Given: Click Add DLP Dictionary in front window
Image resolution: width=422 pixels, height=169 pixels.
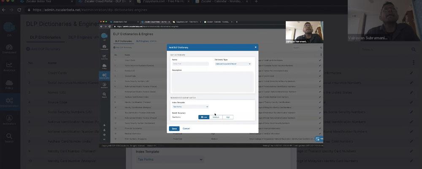Looking at the screenshot, I should [x=122, y=47].
